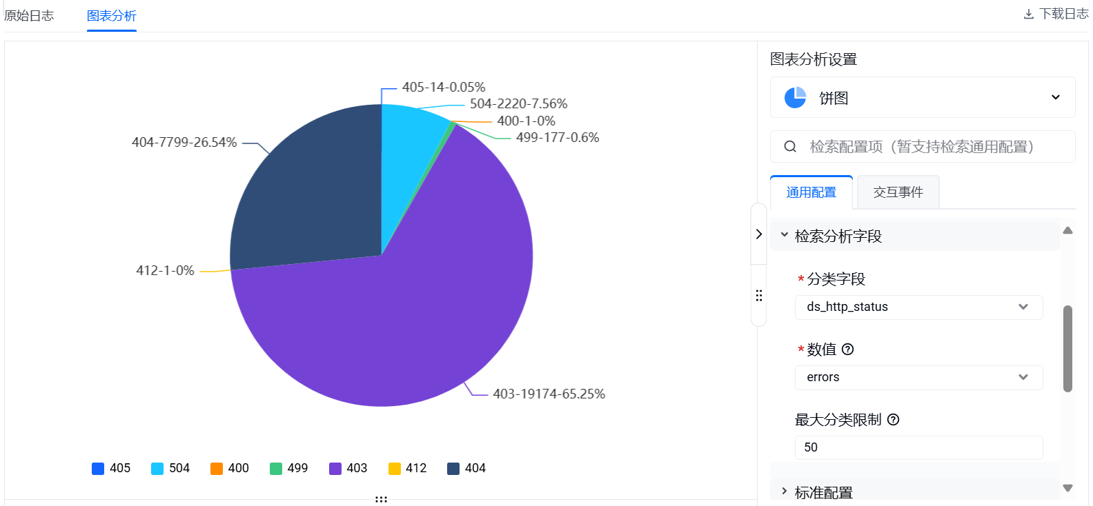Toggle the 504 legend item
The width and height of the screenshot is (1093, 506).
(x=170, y=469)
